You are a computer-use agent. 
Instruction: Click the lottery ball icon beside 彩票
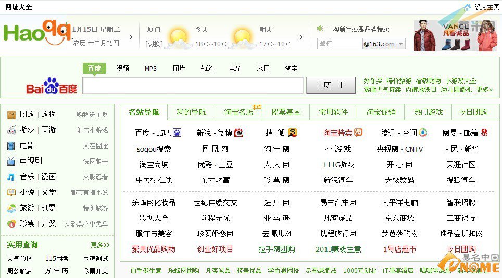point(11,223)
